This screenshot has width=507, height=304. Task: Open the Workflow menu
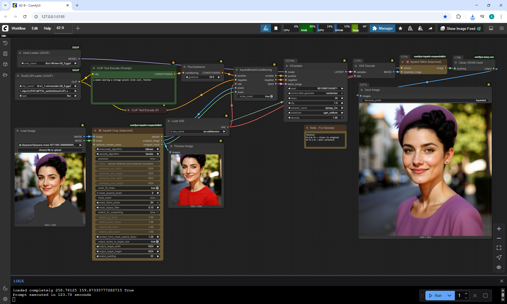[18, 28]
